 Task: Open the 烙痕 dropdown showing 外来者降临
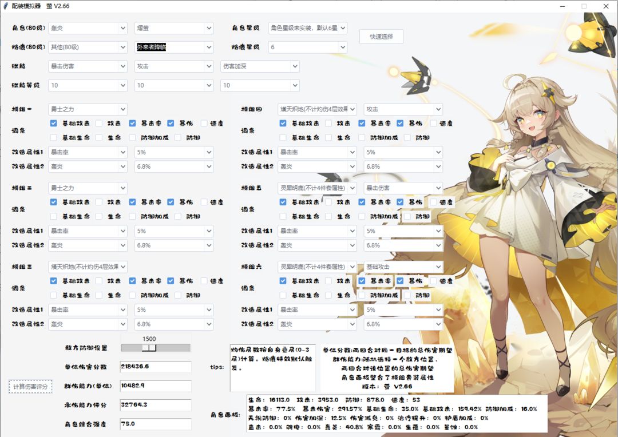tap(174, 47)
